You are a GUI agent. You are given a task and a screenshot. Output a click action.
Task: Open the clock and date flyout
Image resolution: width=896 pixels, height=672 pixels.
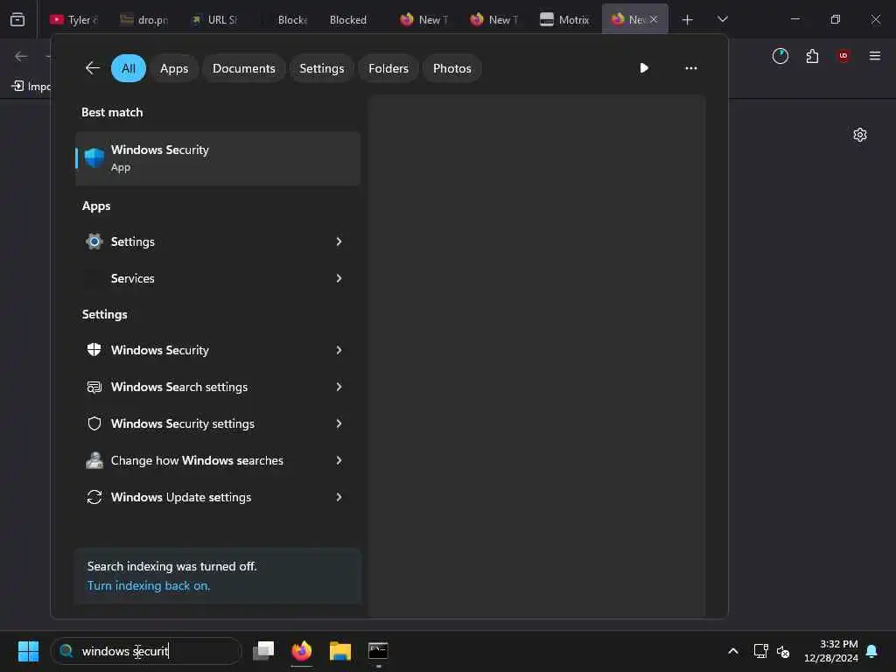click(x=831, y=651)
